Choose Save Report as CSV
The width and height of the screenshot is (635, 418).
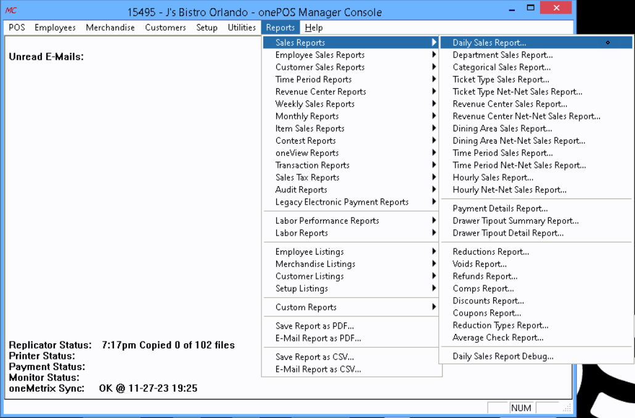coord(351,357)
